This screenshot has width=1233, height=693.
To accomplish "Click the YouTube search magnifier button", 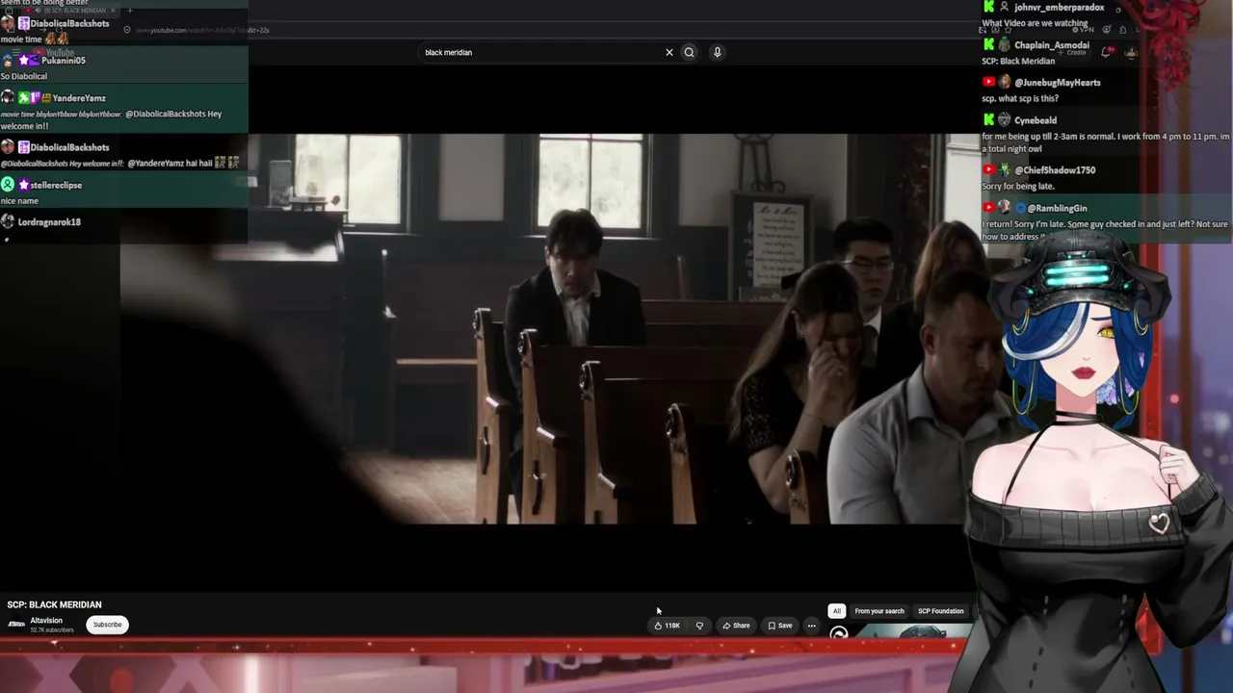I will tap(689, 52).
